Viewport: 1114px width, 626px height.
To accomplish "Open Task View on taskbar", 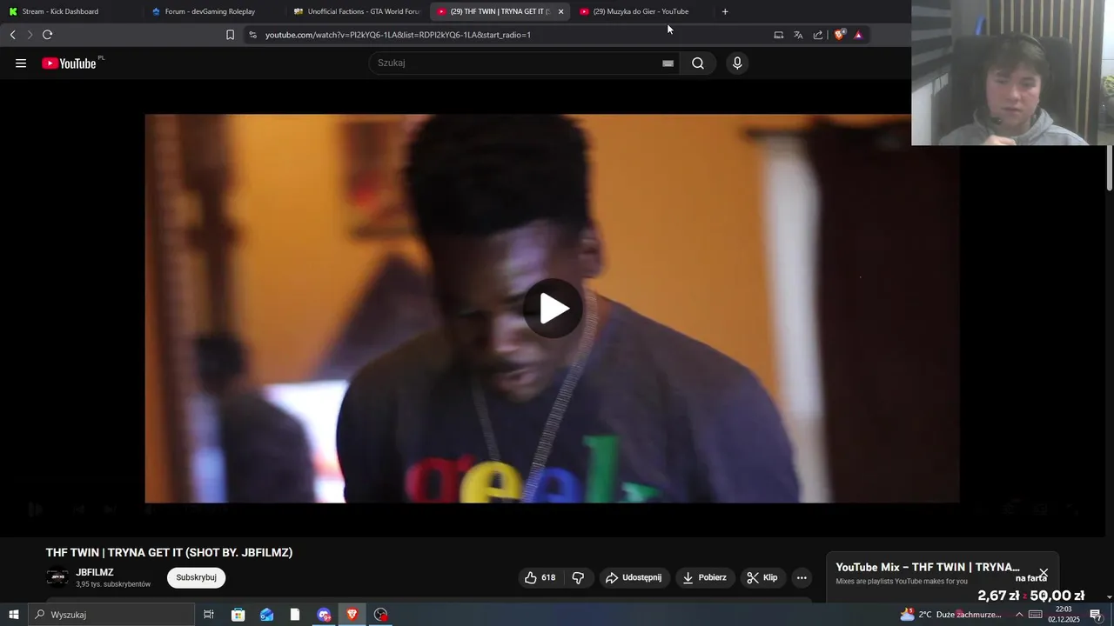I will tap(209, 615).
